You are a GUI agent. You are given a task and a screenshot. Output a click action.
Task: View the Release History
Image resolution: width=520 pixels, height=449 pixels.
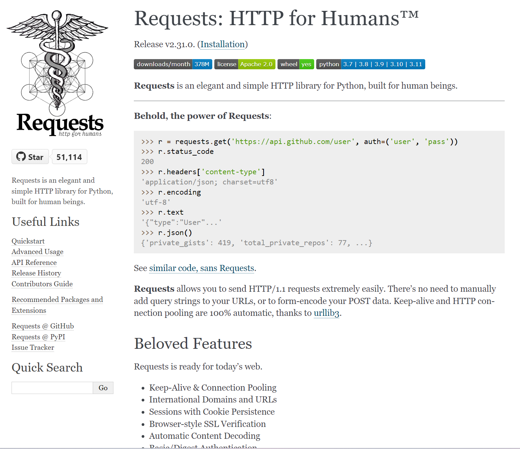pos(36,273)
